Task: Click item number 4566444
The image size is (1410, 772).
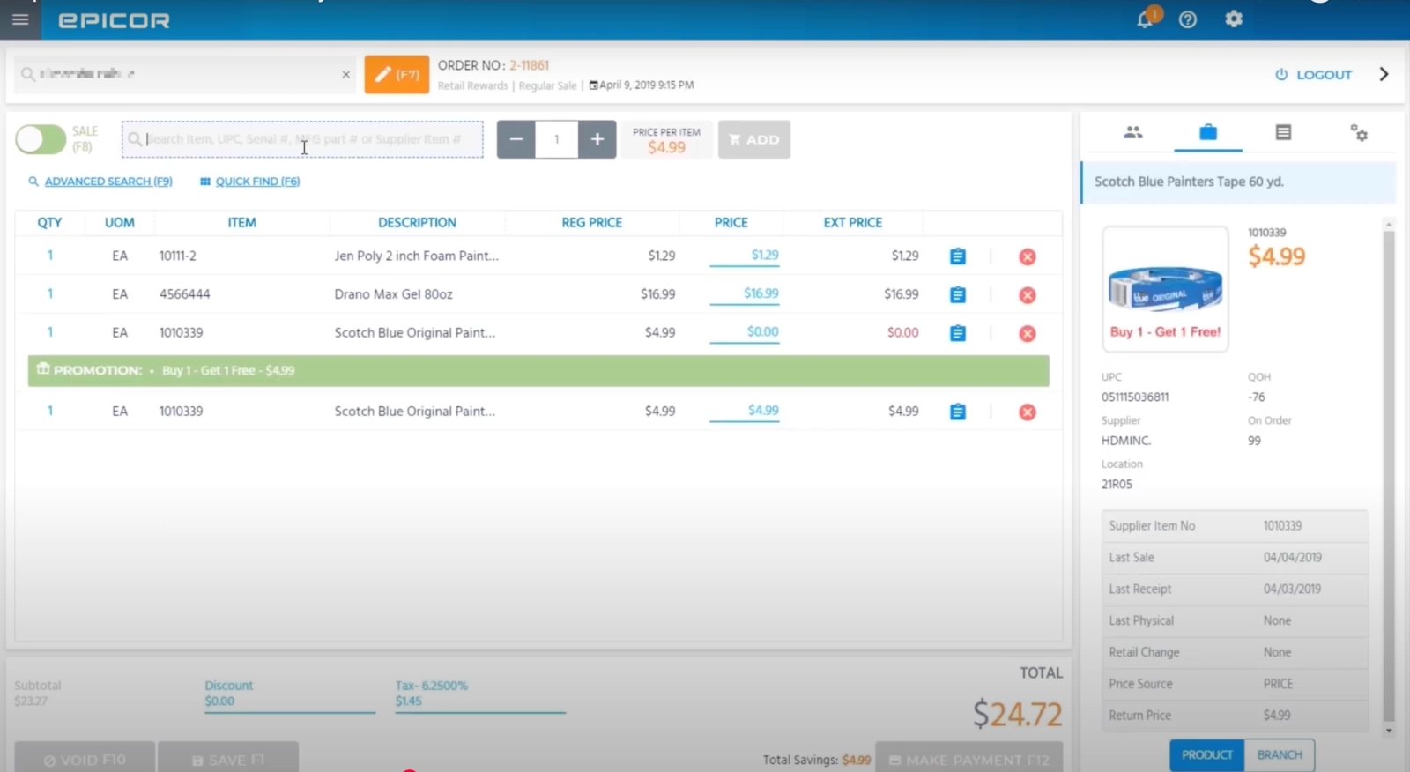Action: point(184,294)
